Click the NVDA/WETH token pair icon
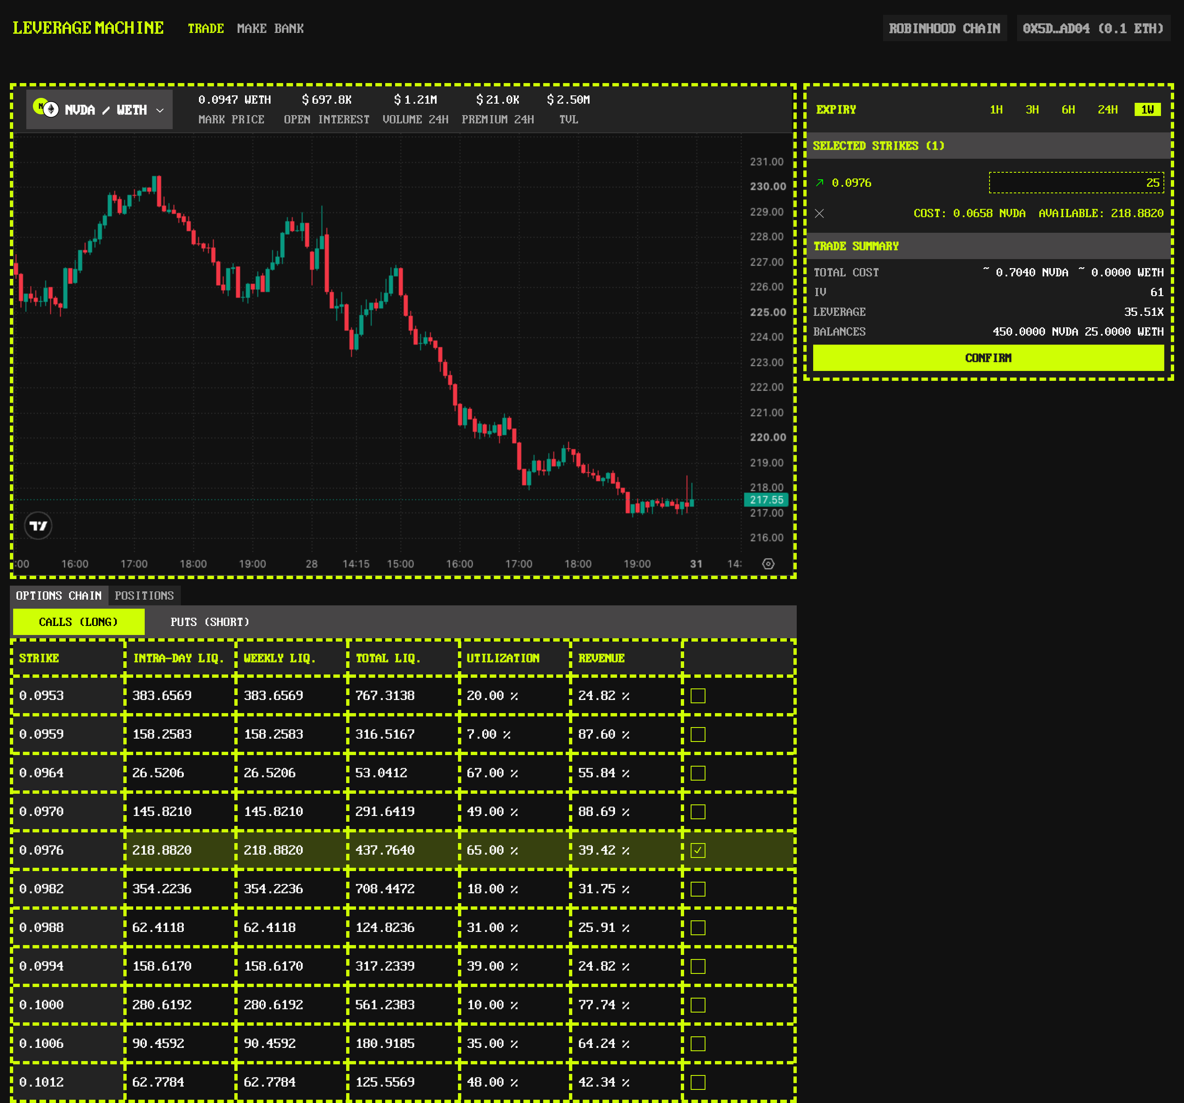 (x=46, y=109)
